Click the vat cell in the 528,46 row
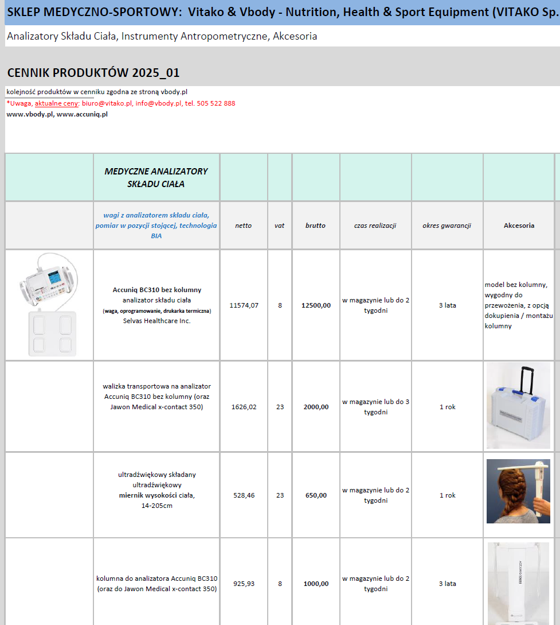 (280, 495)
